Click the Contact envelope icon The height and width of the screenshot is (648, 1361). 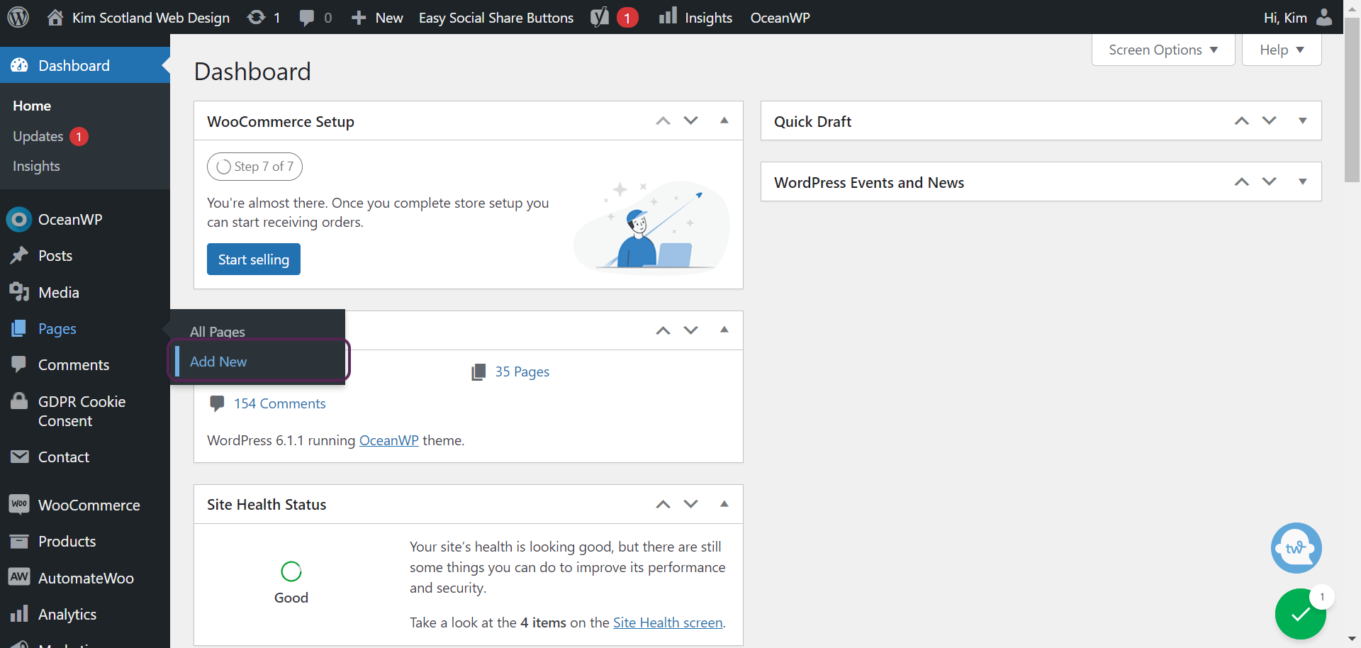point(19,457)
